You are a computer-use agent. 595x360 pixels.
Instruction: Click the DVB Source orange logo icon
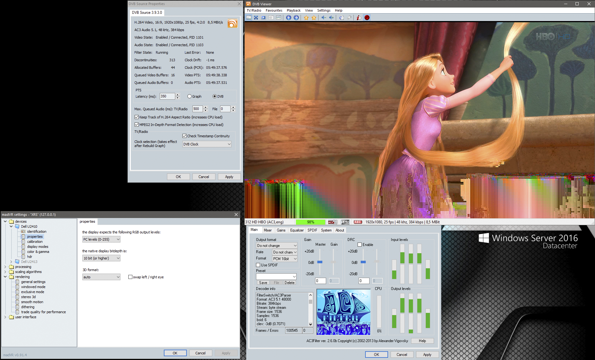tap(232, 23)
